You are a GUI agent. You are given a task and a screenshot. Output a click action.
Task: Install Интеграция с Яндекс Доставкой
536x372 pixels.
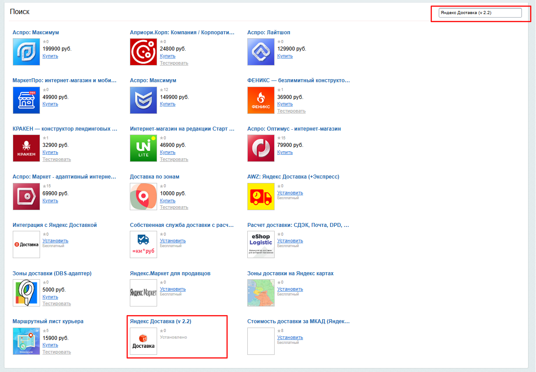pos(55,241)
